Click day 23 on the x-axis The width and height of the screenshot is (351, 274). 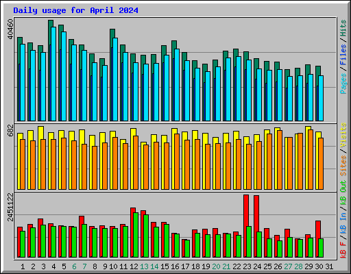(247, 266)
